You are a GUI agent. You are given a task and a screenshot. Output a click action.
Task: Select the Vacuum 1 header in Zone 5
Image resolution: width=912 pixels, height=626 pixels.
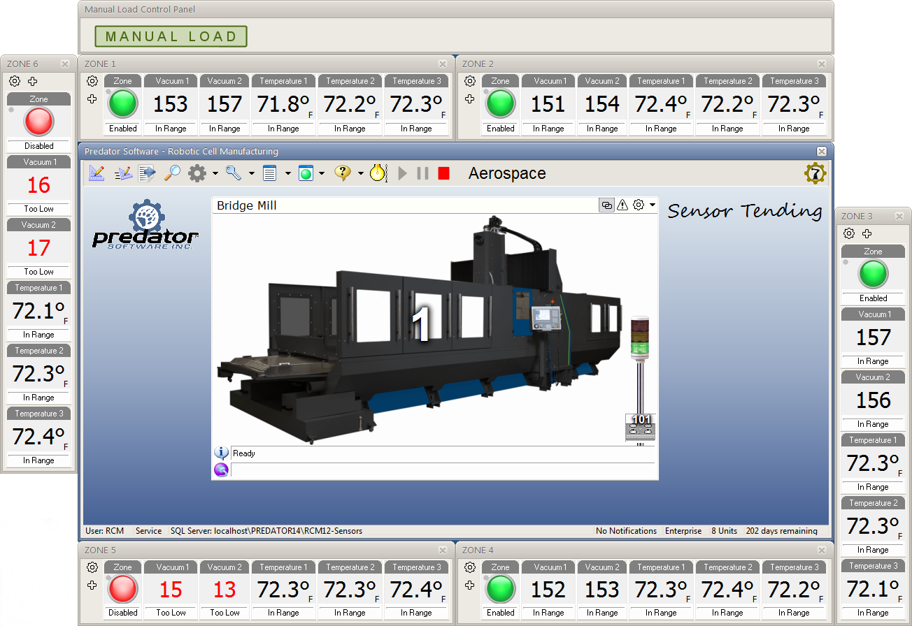coord(171,567)
